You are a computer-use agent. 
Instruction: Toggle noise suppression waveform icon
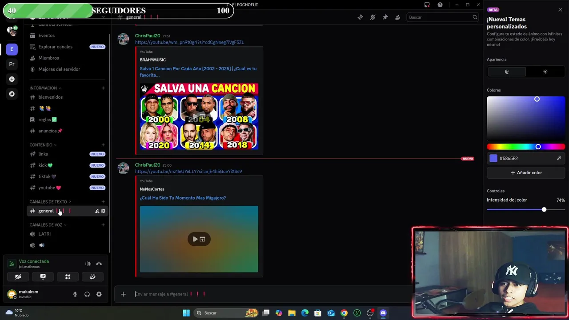tap(88, 264)
